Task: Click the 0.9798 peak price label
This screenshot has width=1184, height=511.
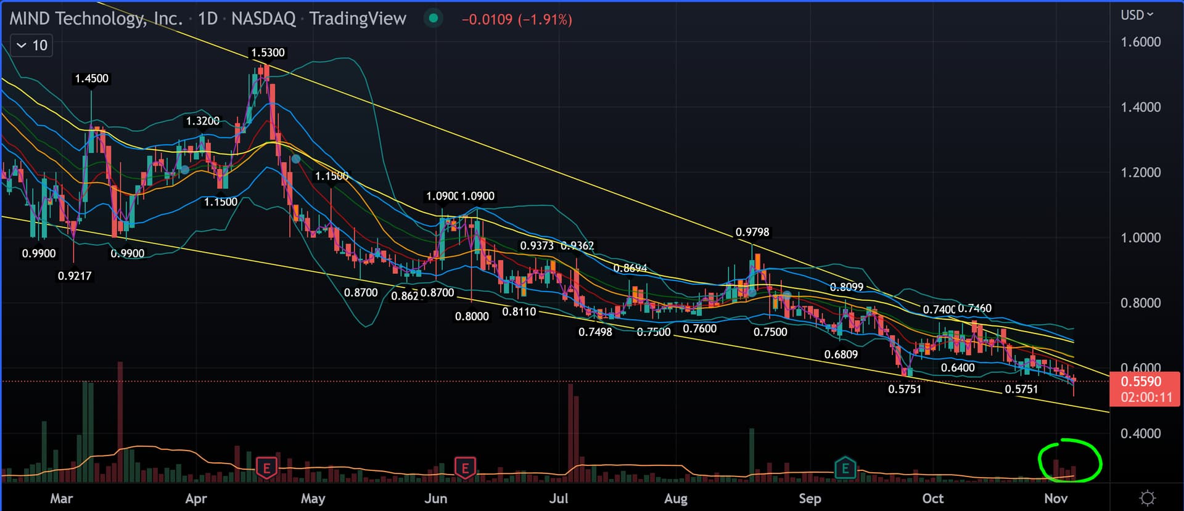Action: click(752, 232)
